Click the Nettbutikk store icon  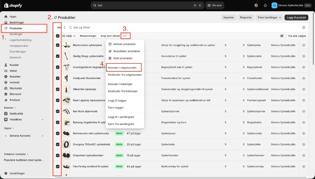(6, 113)
